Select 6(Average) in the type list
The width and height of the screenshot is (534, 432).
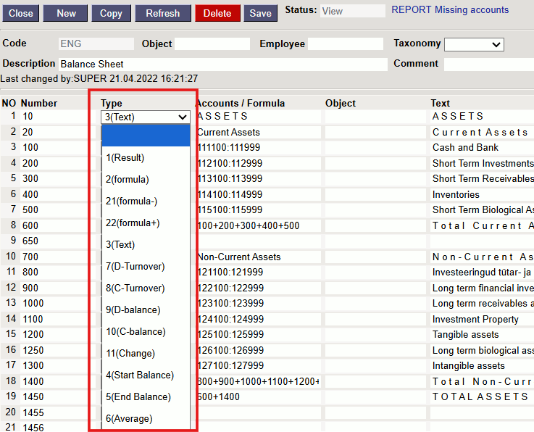(x=129, y=419)
